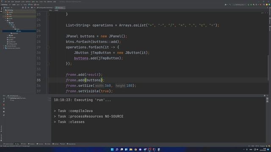Expand the build folder
Screen dimensions: 271x152
pos(6,16)
